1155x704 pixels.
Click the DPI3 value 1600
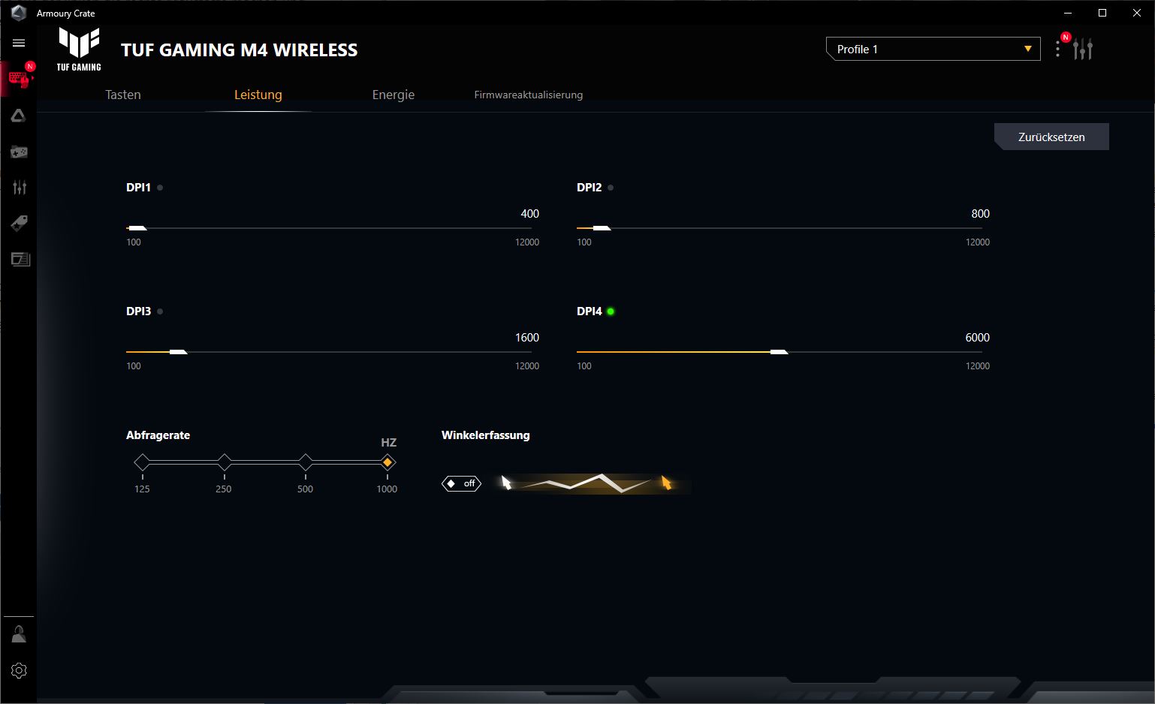click(x=527, y=338)
